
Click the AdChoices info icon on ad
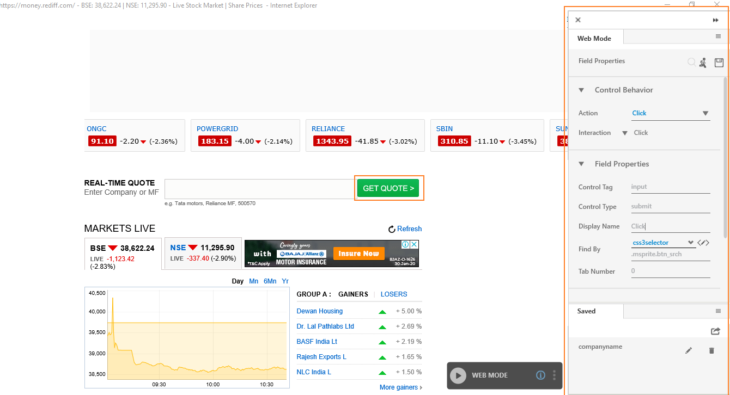point(405,245)
